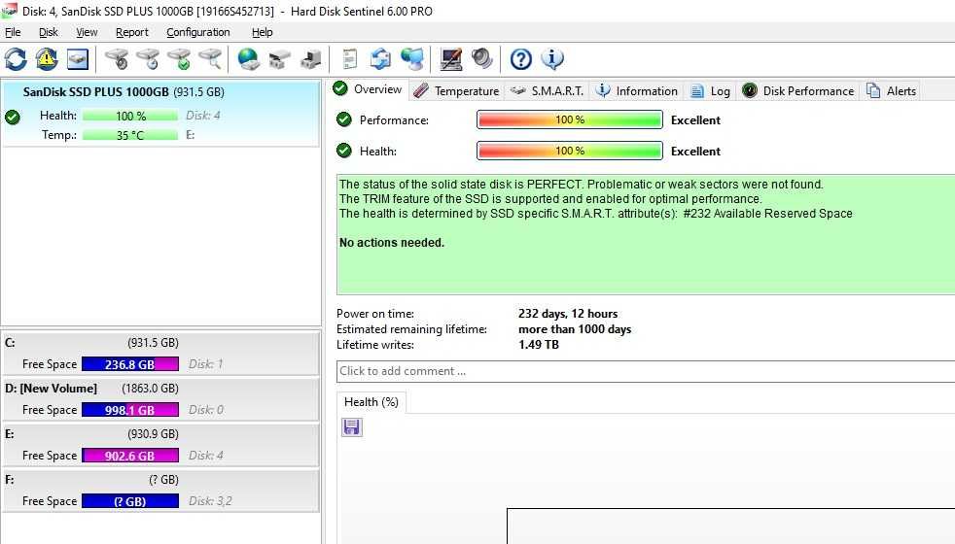
Task: Click the power on time '232 days, 12 hours'
Action: [x=568, y=314]
